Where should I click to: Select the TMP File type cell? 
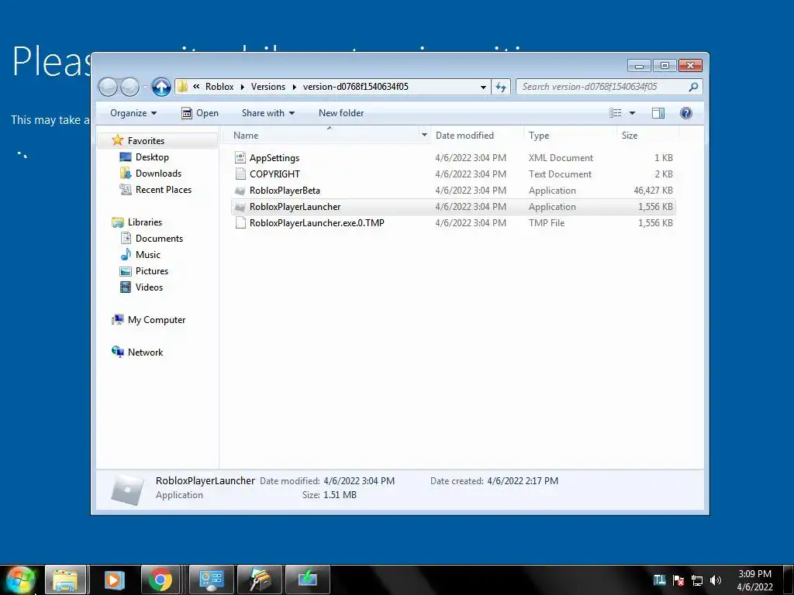547,222
